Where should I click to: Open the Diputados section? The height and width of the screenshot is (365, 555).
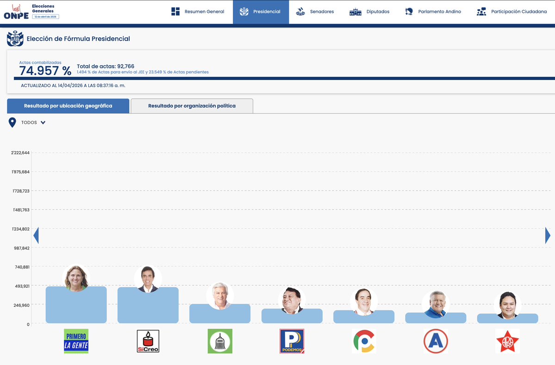pos(369,12)
